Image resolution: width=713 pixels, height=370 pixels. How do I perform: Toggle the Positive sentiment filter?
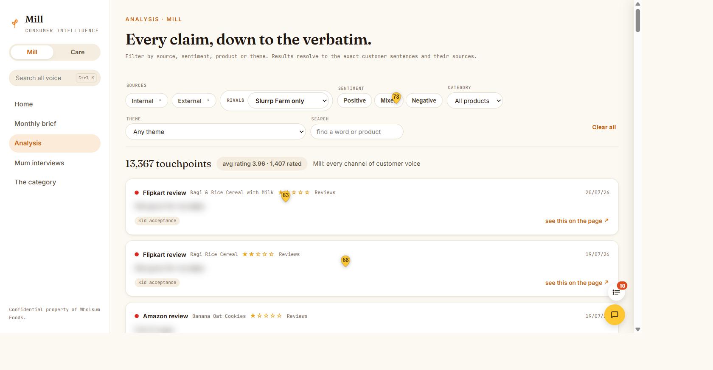click(x=354, y=100)
